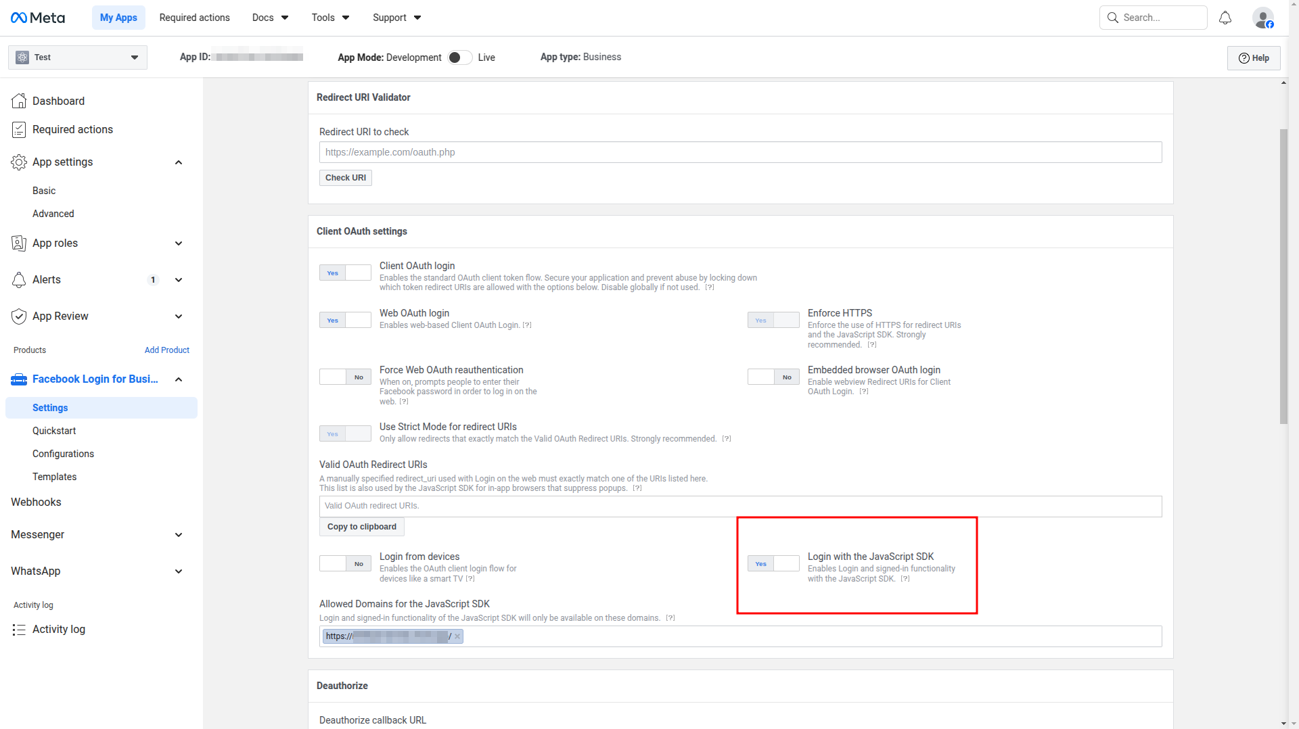Collapse the App settings section chevron
1299x729 pixels.
[x=179, y=162]
